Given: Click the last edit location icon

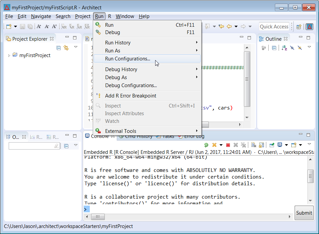Looking at the screenshot, I should click(x=221, y=26).
